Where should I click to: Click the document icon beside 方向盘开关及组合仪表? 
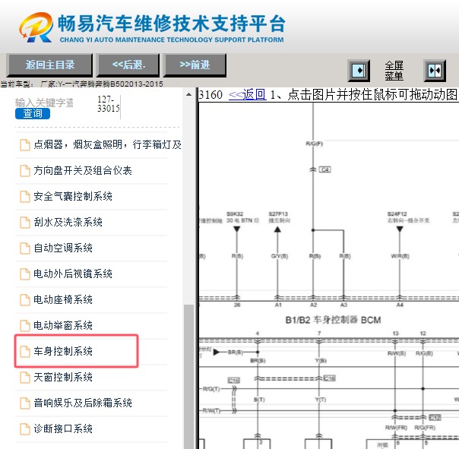(25, 171)
